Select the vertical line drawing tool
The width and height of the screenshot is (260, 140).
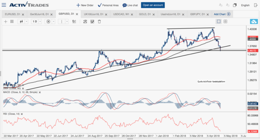(62, 22)
